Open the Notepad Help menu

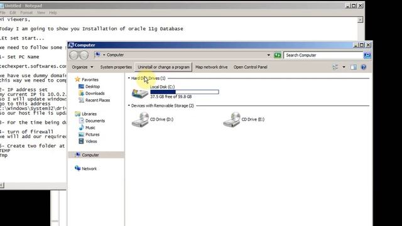tap(53, 13)
